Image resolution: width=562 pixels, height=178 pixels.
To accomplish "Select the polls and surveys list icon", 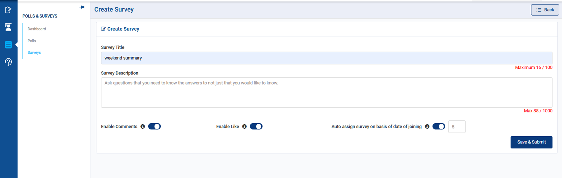I will point(8,45).
